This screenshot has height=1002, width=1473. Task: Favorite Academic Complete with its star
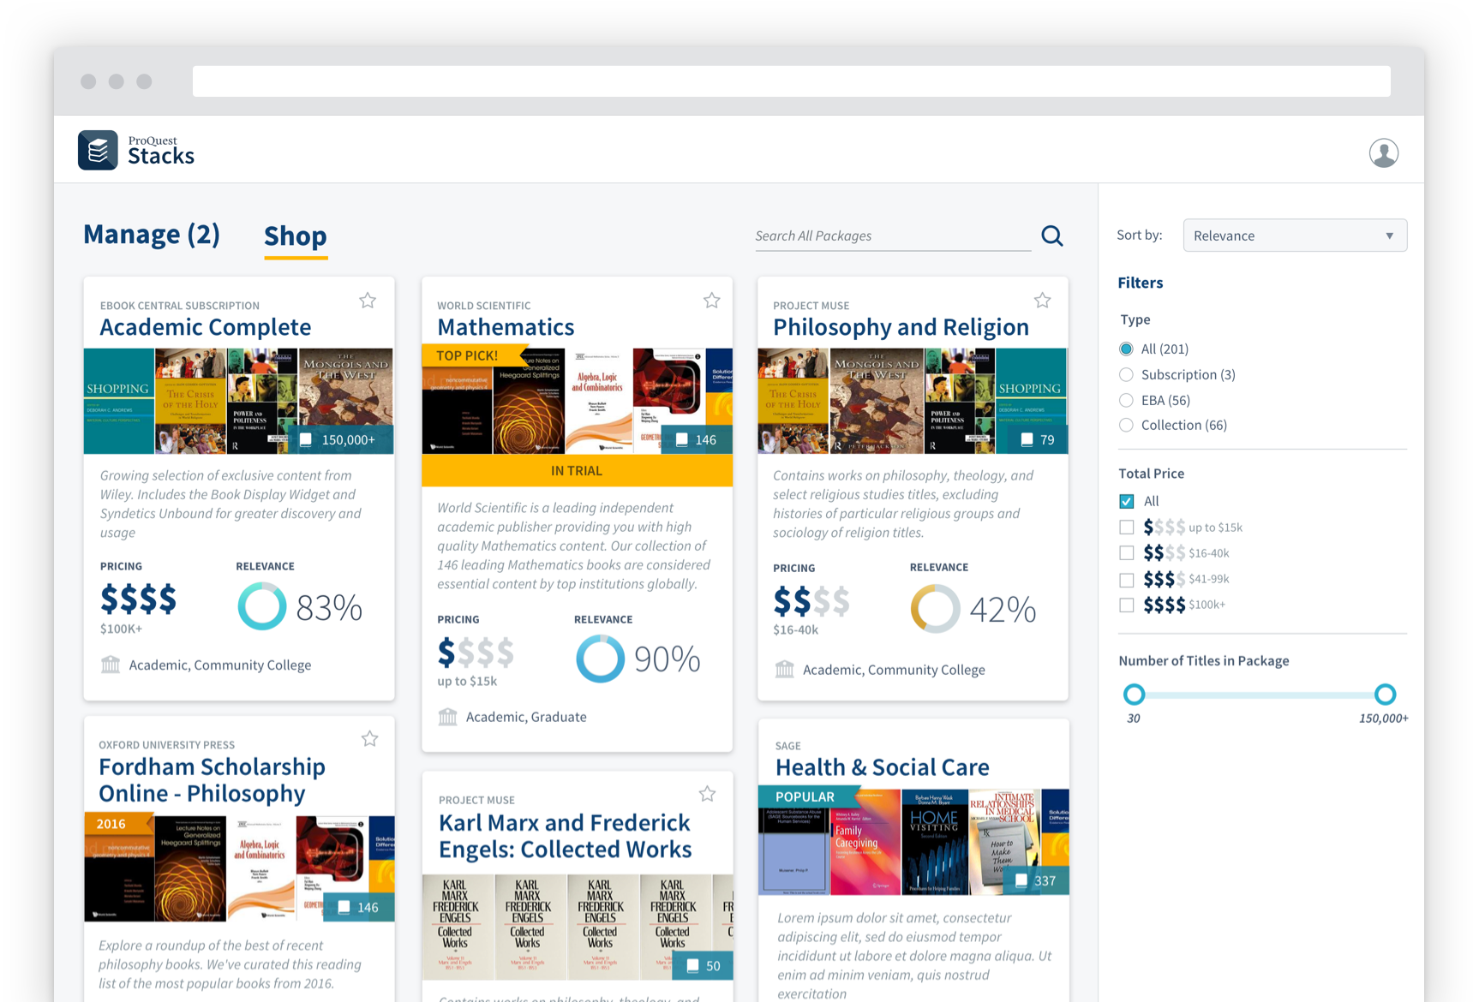pos(368,301)
